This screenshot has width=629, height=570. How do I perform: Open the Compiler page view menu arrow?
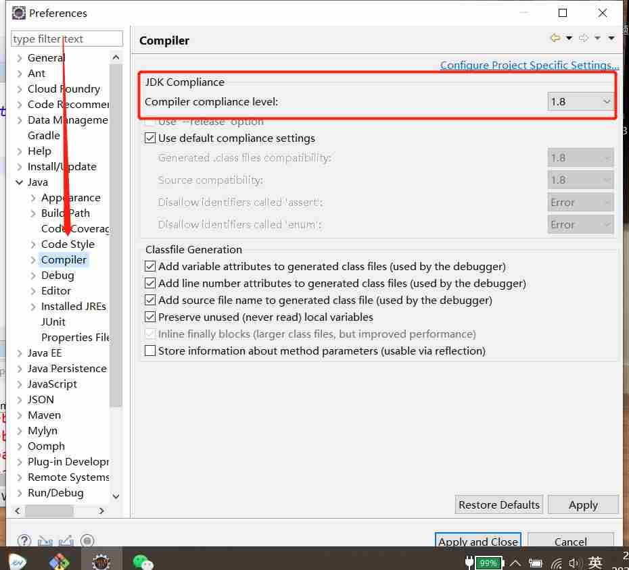[x=611, y=38]
